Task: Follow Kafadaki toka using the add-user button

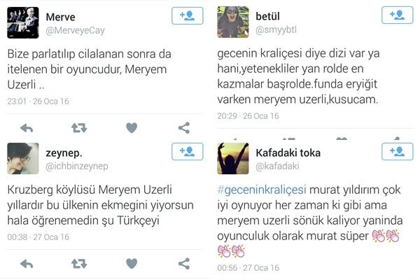Action: click(397, 152)
